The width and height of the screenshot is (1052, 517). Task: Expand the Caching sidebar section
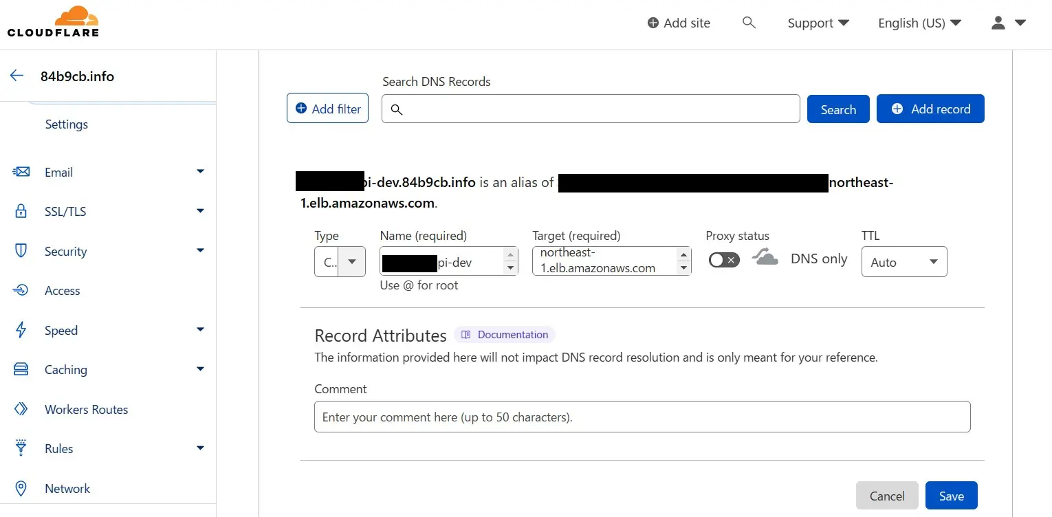point(200,369)
